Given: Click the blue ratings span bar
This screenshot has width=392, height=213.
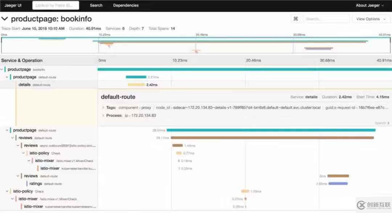Looking at the screenshot, I should tap(338, 184).
